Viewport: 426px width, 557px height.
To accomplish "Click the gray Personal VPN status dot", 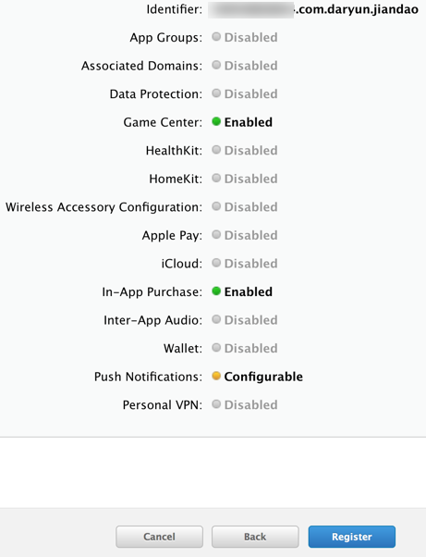I will [216, 404].
